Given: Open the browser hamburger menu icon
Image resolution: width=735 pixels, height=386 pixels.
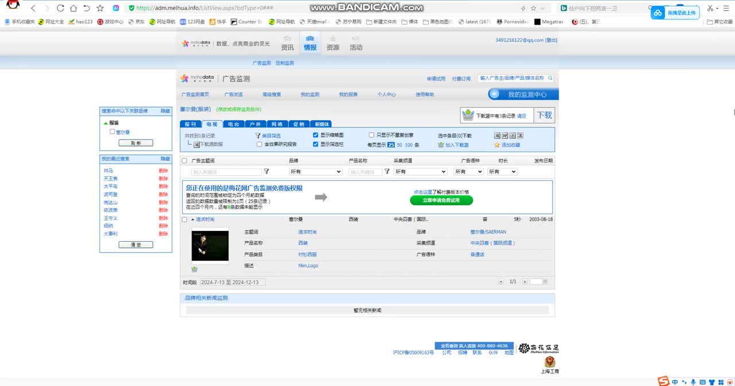Looking at the screenshot, I should (726, 8).
